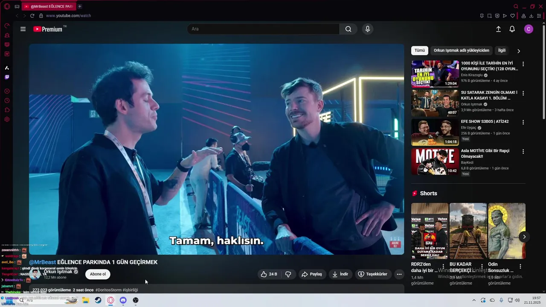
Task: Open YouTube hamburger guide menu
Action: [23, 29]
